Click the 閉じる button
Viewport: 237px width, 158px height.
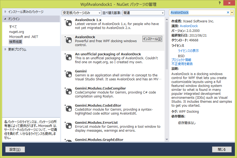222,150
